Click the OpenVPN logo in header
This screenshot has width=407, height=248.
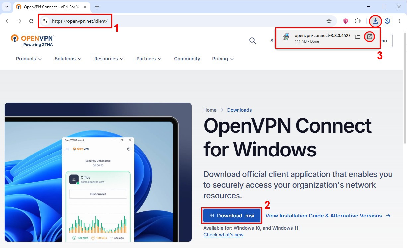click(x=32, y=40)
